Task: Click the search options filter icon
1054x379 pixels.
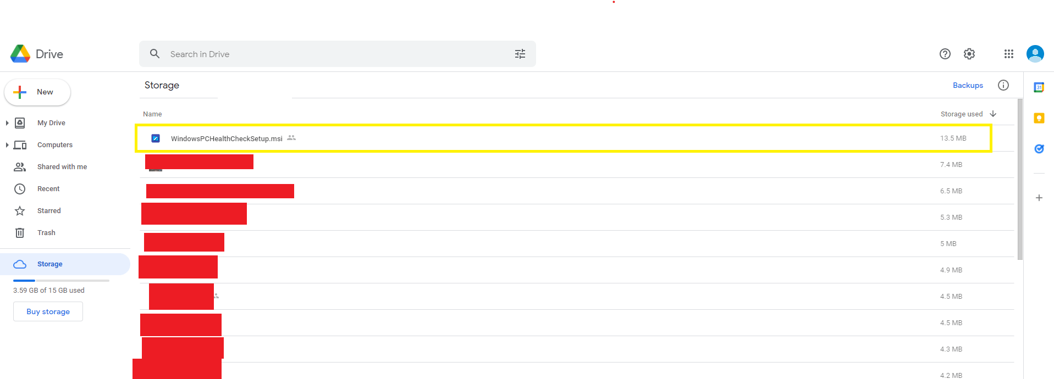Action: click(x=520, y=54)
